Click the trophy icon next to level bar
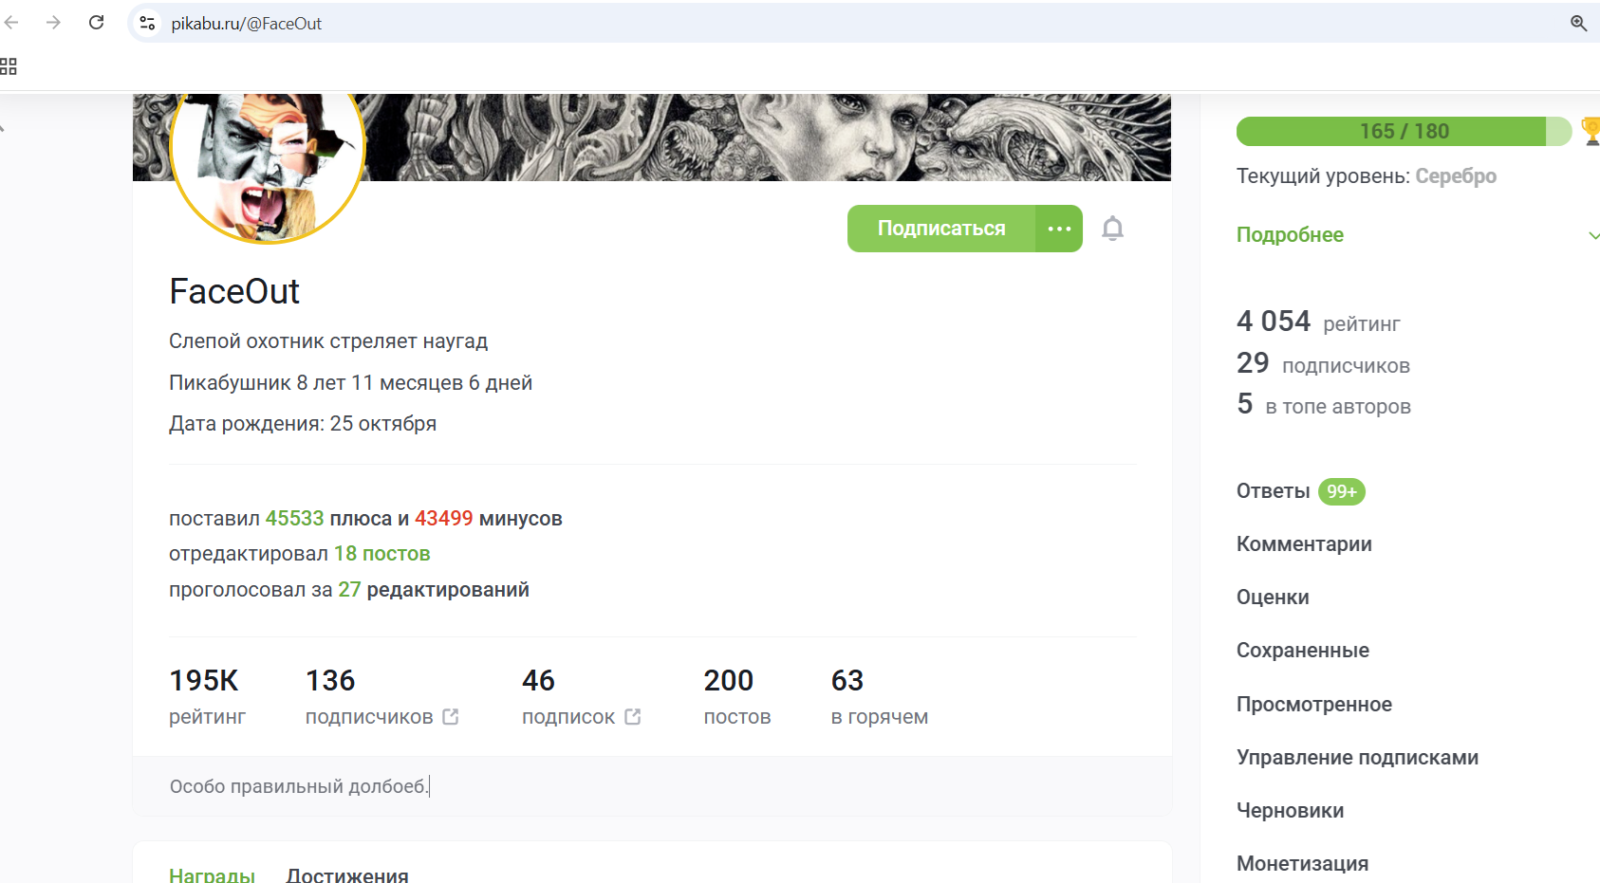The height and width of the screenshot is (883, 1600). point(1591,131)
